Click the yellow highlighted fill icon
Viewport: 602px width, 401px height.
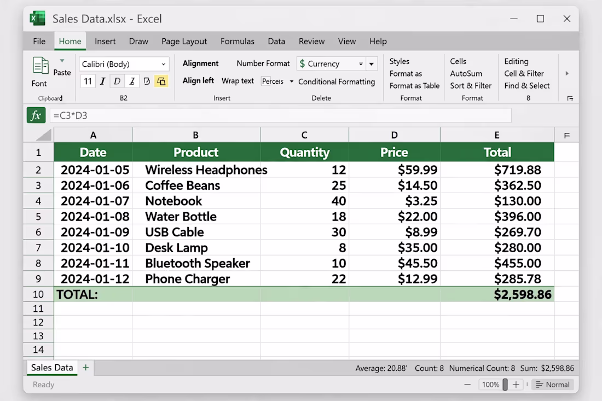pyautogui.click(x=161, y=82)
